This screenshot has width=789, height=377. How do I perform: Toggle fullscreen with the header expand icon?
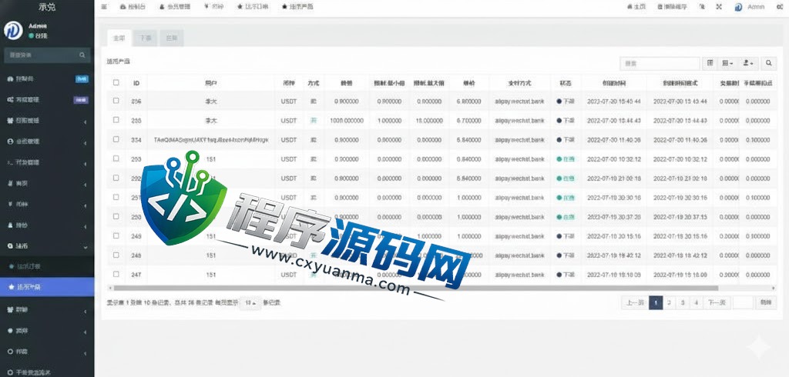point(719,7)
